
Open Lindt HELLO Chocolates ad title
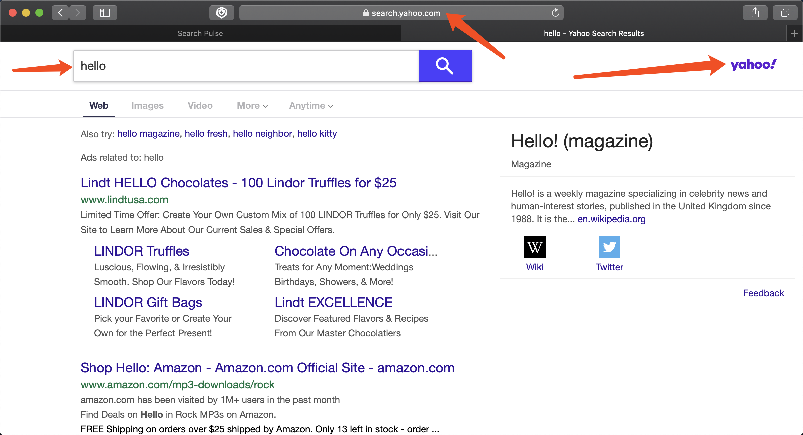238,183
